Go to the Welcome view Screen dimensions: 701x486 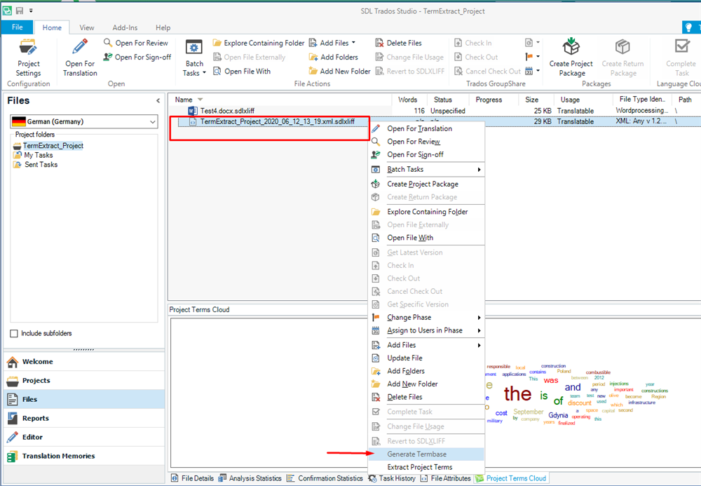pyautogui.click(x=84, y=361)
